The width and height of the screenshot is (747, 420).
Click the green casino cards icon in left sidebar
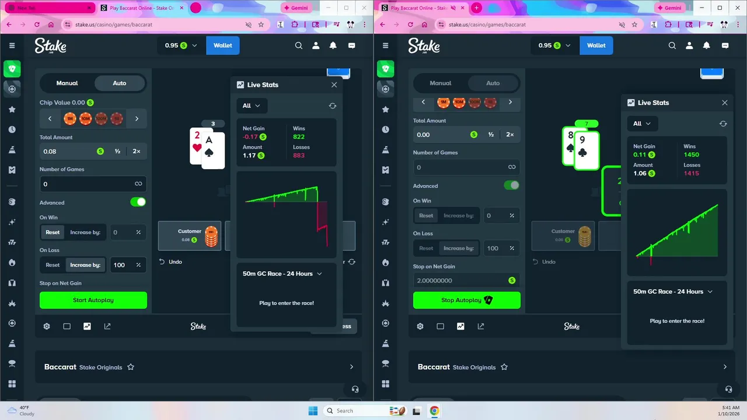[12, 69]
